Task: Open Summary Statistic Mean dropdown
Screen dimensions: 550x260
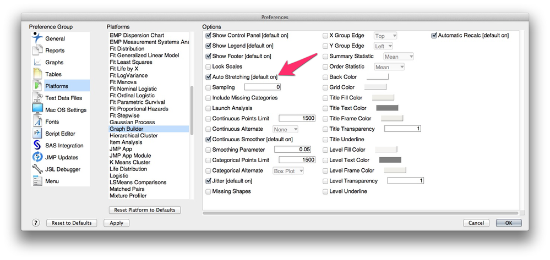Action: coord(399,57)
